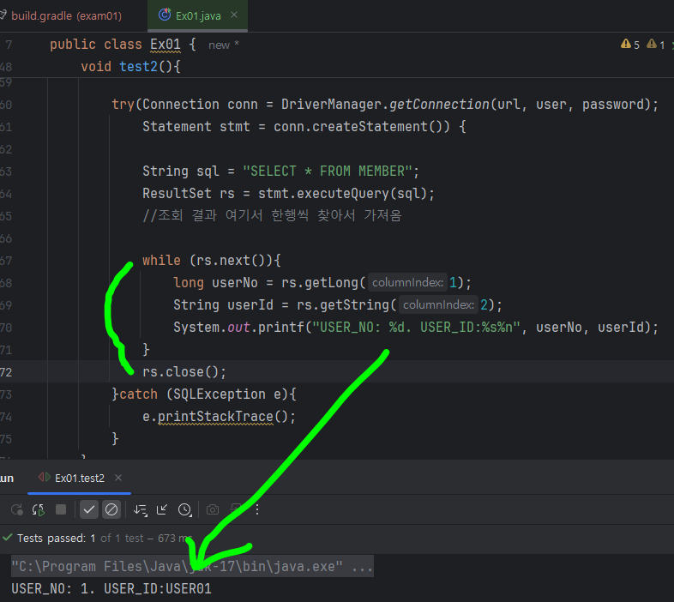Viewport: 674px width, 602px height.
Task: Open Test History clock dropdown
Action: tap(185, 510)
